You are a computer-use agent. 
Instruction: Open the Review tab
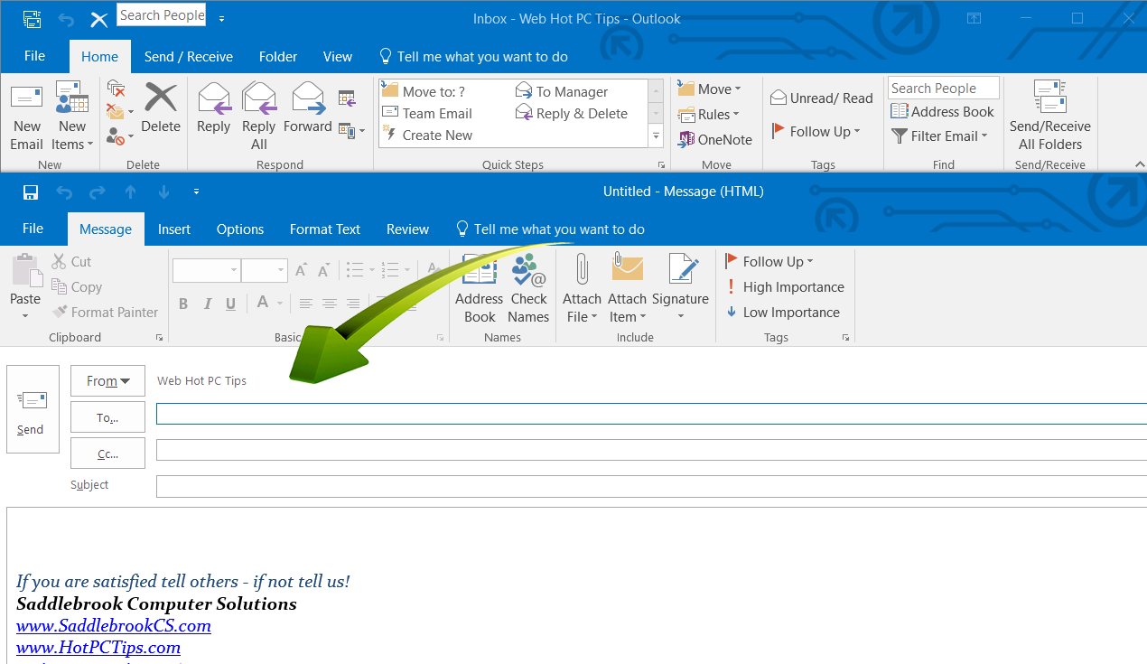pyautogui.click(x=408, y=229)
